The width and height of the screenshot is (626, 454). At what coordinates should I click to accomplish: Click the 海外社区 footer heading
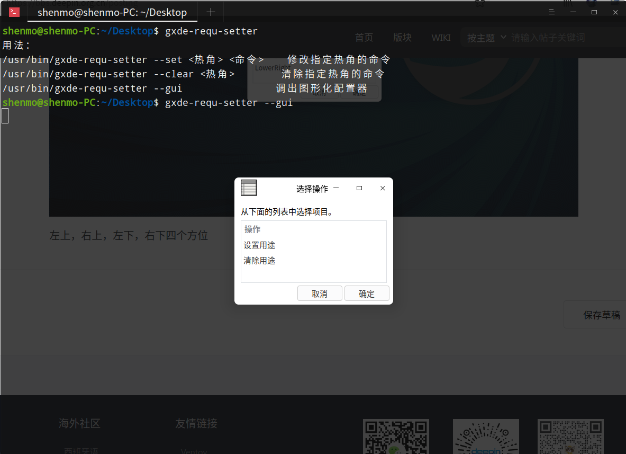79,423
